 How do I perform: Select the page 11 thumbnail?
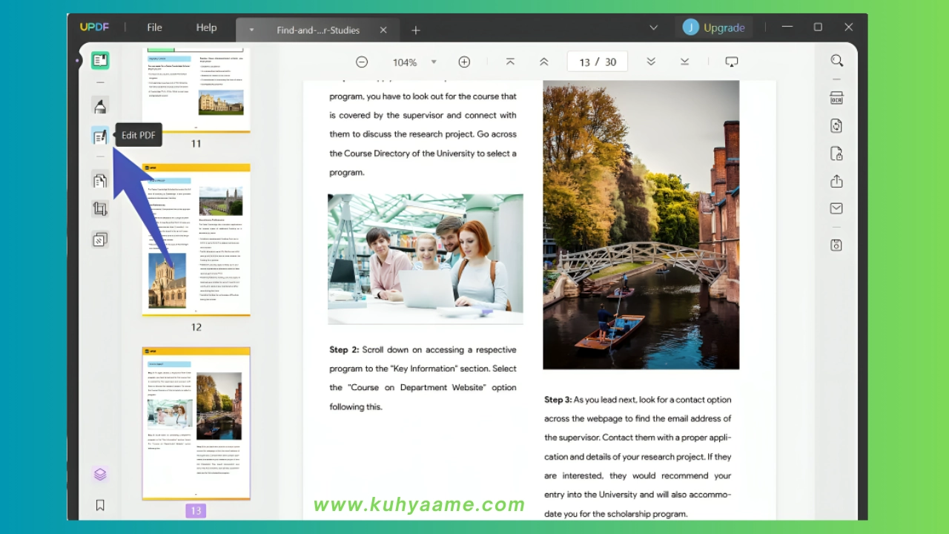click(x=196, y=90)
